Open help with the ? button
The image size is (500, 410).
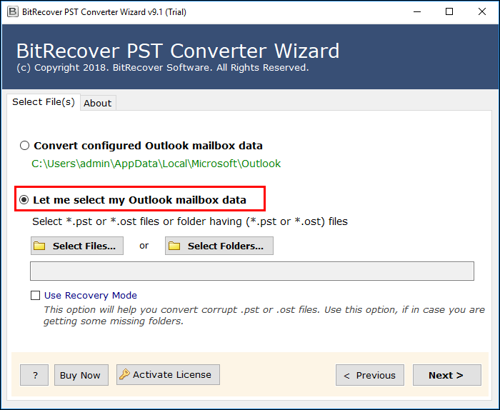coord(34,375)
